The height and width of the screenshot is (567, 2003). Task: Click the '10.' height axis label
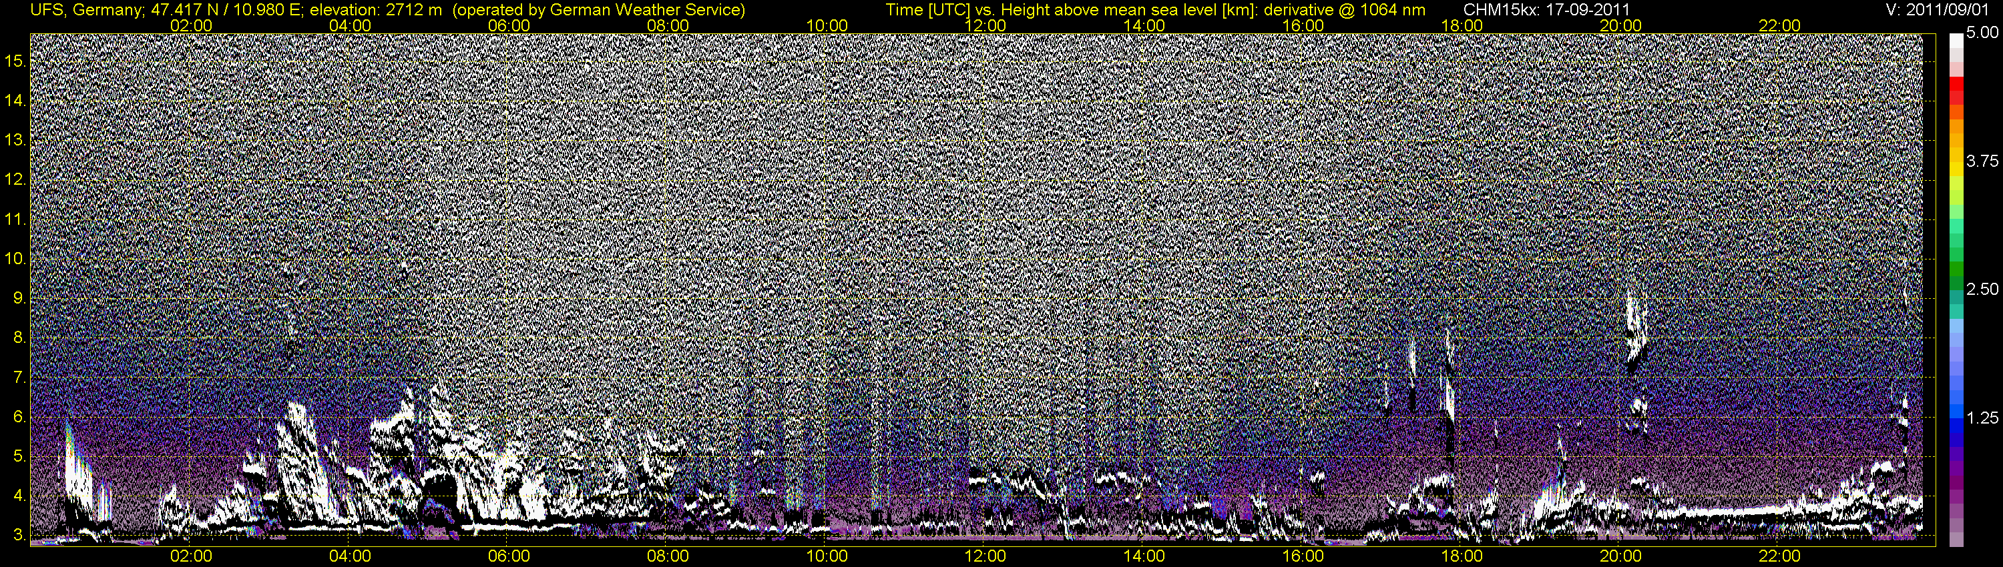[x=16, y=259]
